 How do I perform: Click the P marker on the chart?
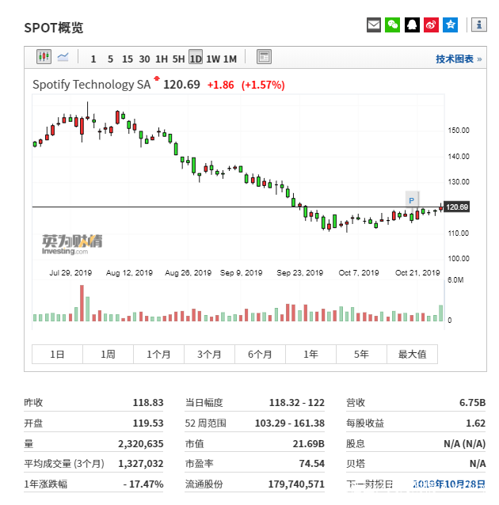(412, 200)
